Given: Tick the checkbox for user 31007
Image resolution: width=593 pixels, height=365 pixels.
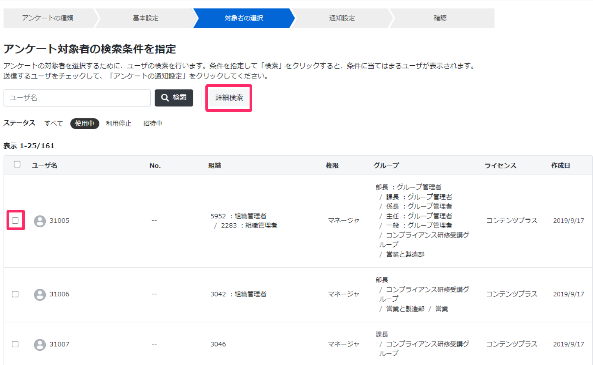Looking at the screenshot, I should pos(15,344).
